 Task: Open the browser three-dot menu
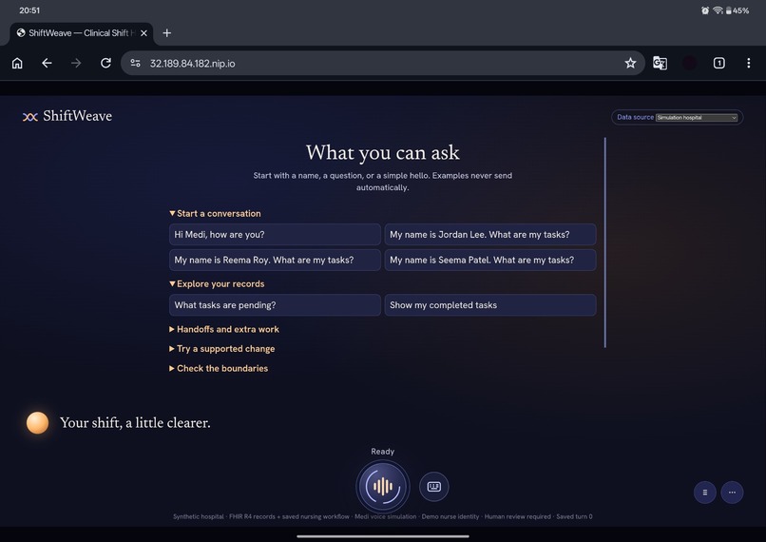[748, 63]
